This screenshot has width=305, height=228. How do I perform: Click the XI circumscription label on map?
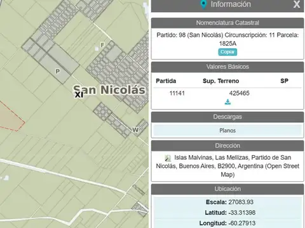pos(79,95)
